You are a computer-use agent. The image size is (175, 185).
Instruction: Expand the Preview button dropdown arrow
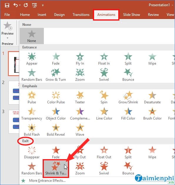pos(7,38)
